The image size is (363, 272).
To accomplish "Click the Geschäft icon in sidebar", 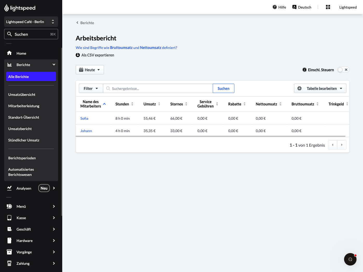I will click(9, 229).
